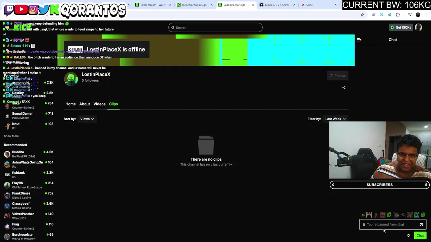Open the SomaliGamer channel in the sidebar
431x242 pixels.
coord(29,115)
